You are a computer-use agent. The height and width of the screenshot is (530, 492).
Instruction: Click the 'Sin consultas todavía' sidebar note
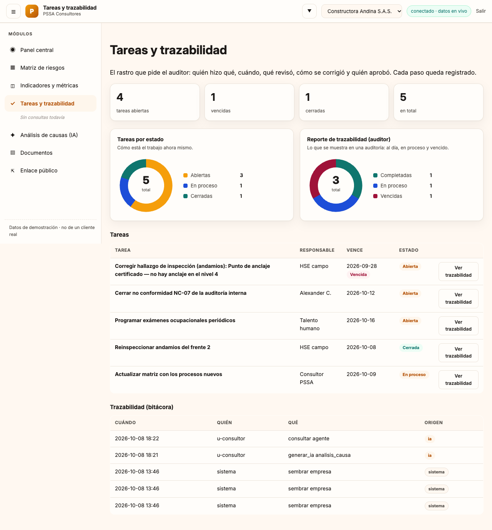click(x=42, y=117)
